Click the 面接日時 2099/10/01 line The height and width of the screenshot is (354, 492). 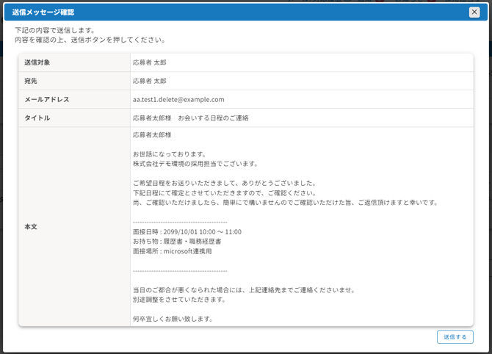(187, 232)
